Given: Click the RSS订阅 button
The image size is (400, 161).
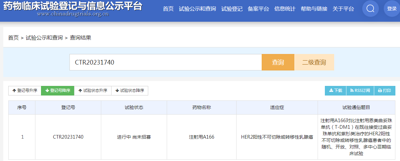Looking at the screenshot, I should [360, 91].
